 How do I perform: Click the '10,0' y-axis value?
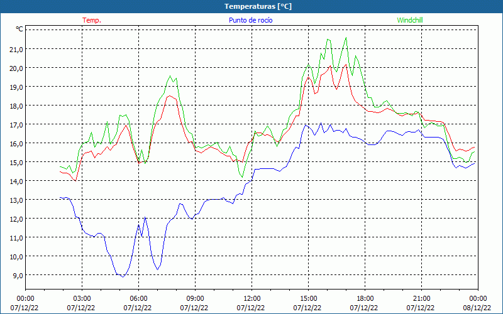pyautogui.click(x=17, y=257)
